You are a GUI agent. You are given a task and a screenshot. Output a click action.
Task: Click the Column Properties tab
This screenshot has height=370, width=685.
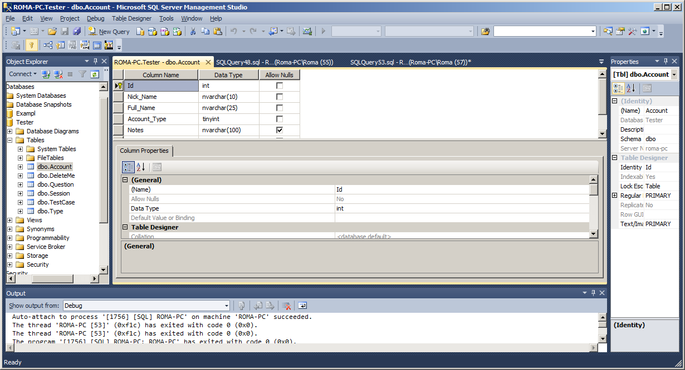[144, 151]
